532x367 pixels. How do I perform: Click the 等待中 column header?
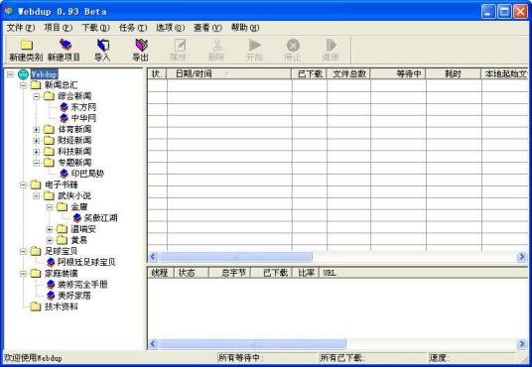click(x=398, y=73)
